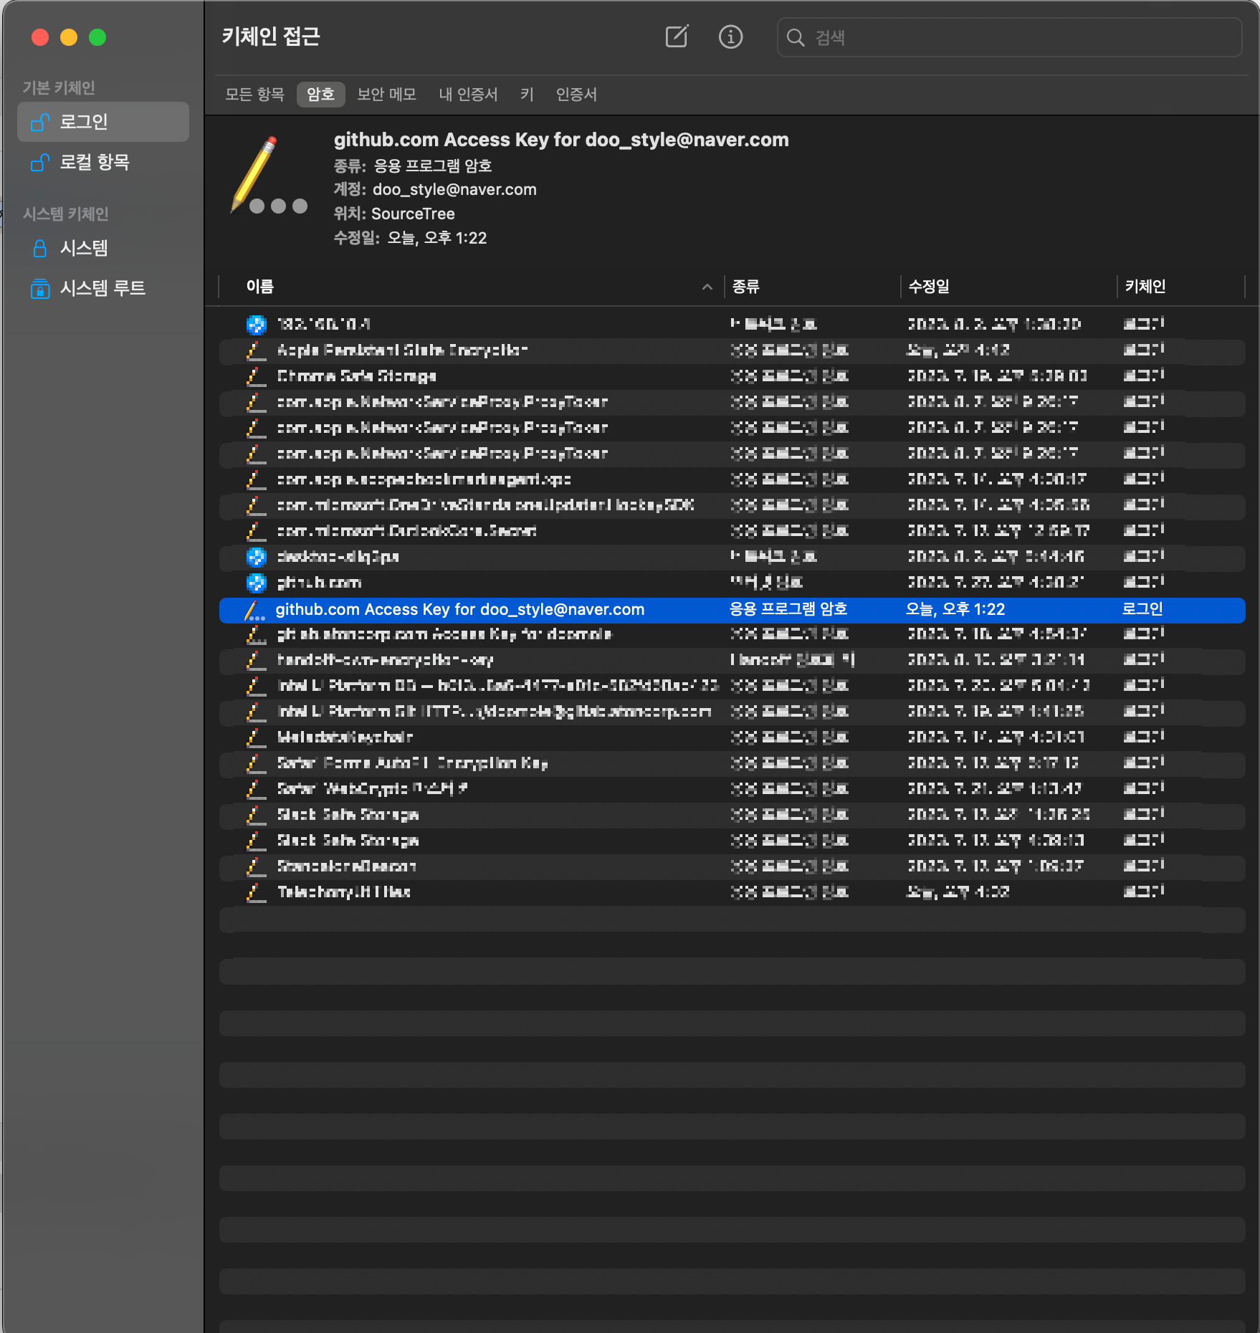1260x1333 pixels.
Task: Click the @ globe icon of the github.com internet password row
Action: [x=256, y=583]
